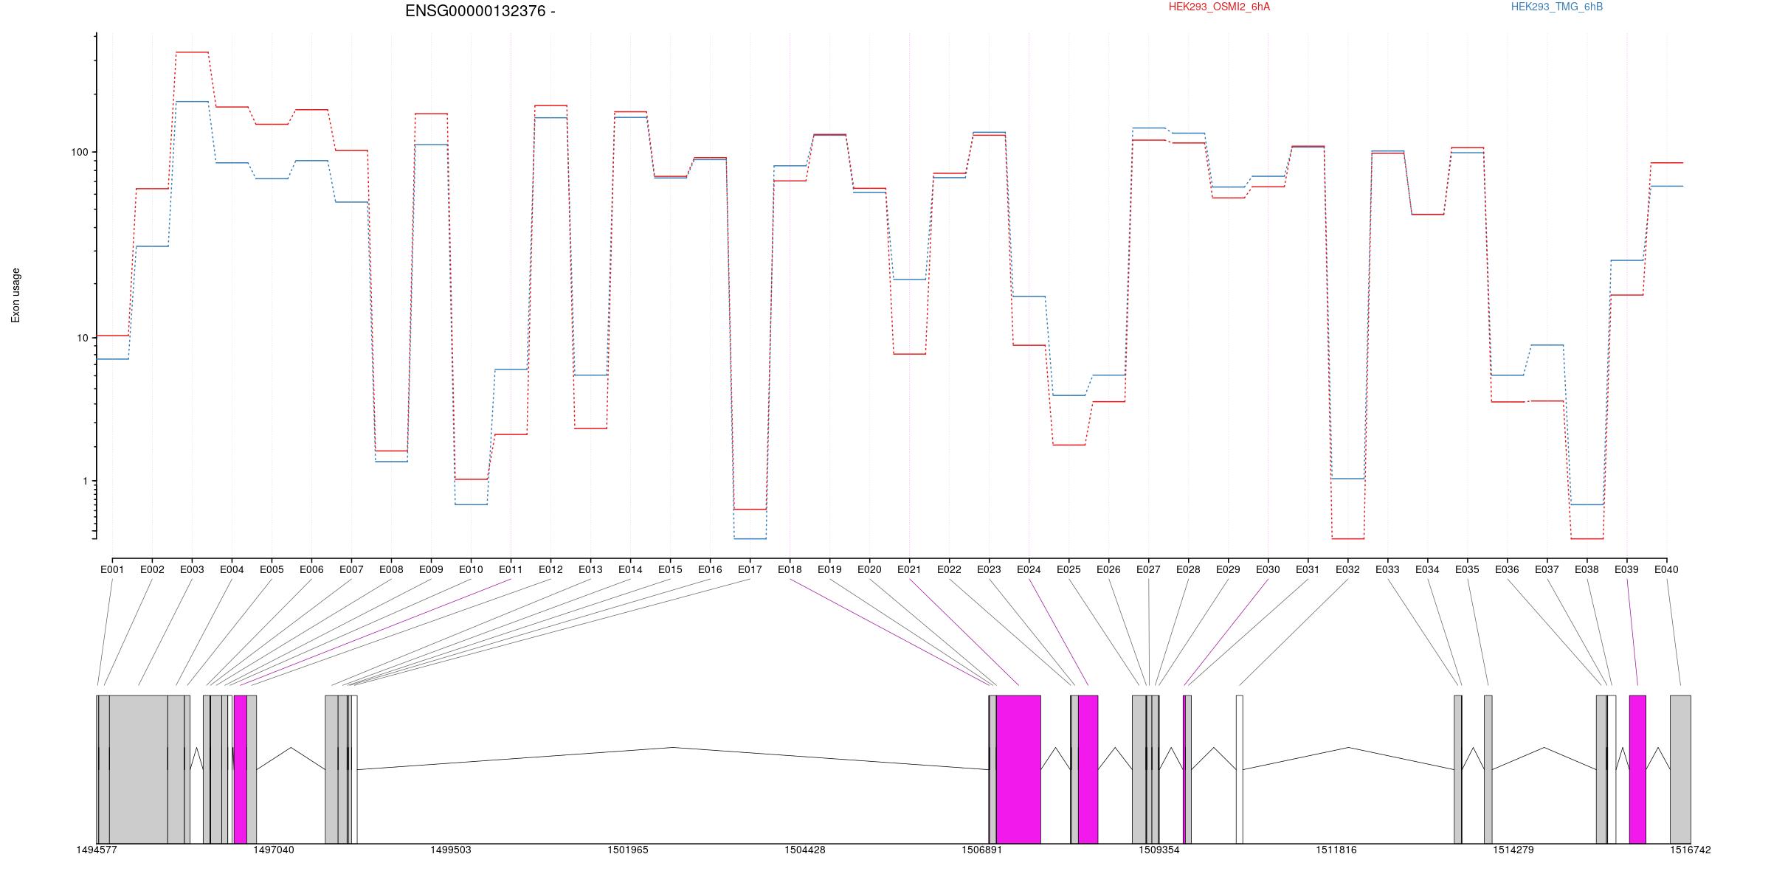Click genomic coordinate 1504428
This screenshot has height=885, width=1771.
point(805,850)
